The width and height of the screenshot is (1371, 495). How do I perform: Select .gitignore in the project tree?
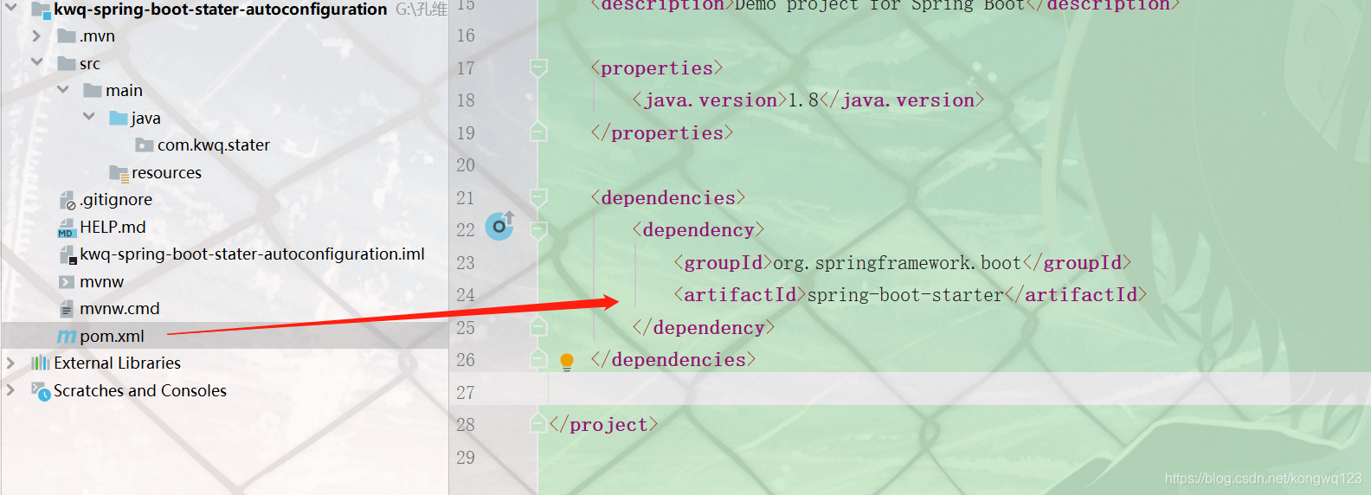point(116,200)
